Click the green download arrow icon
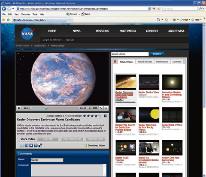Image resolution: width=206 pixels, height=177 pixels. coord(86,145)
